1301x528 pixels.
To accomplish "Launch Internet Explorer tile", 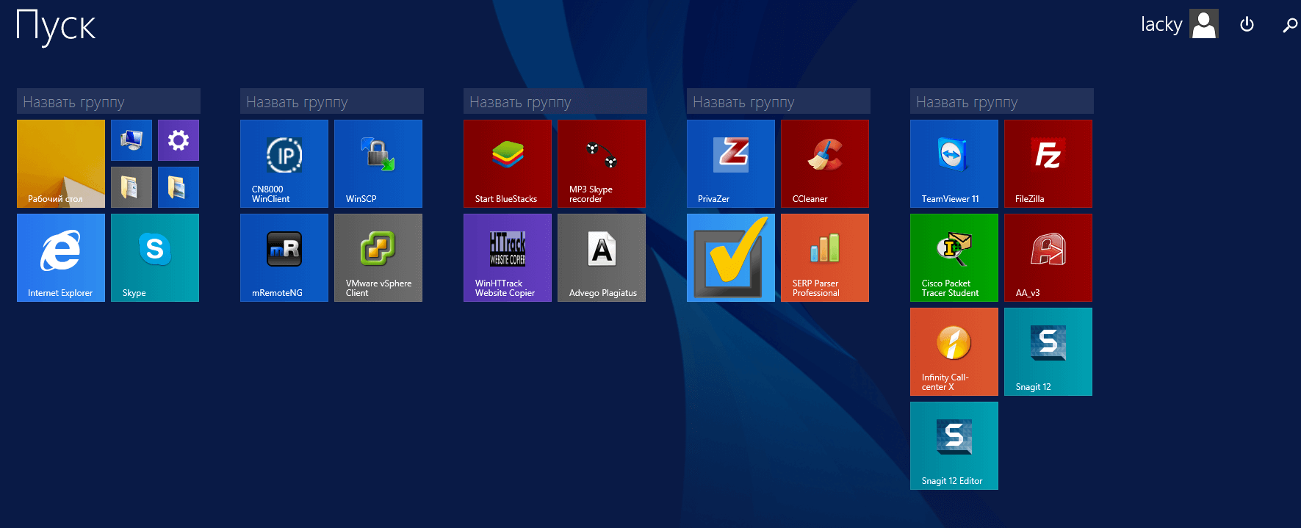I will pyautogui.click(x=60, y=258).
